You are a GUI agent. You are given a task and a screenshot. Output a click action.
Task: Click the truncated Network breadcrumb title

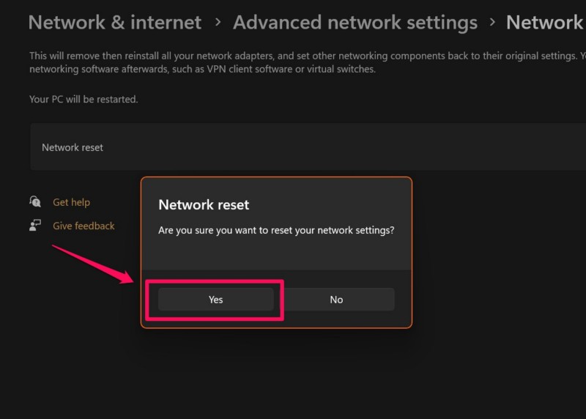tap(544, 23)
